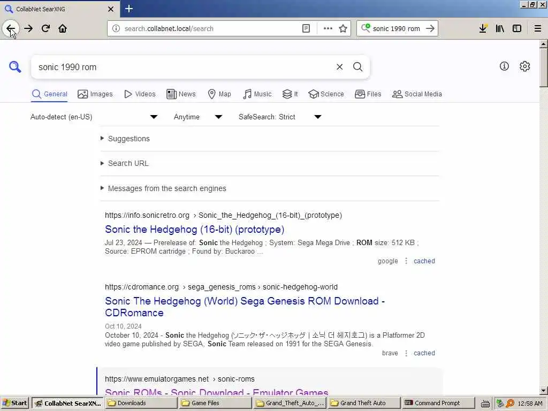
Task: Switch to Command Prompt in taskbar
Action: point(438,403)
